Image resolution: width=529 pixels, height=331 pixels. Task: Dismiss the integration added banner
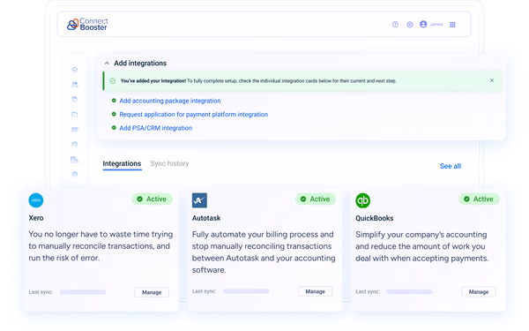(x=492, y=80)
